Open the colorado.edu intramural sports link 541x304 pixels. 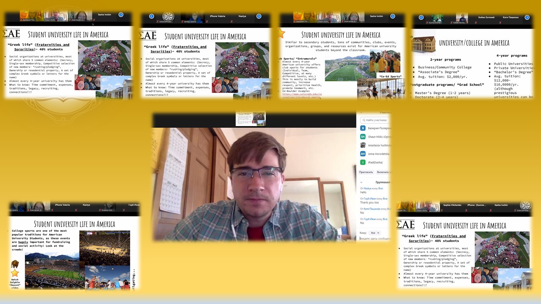pos(302,95)
